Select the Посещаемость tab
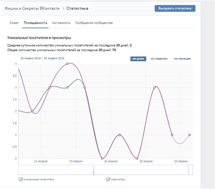This screenshot has height=189, width=215. (x=35, y=23)
